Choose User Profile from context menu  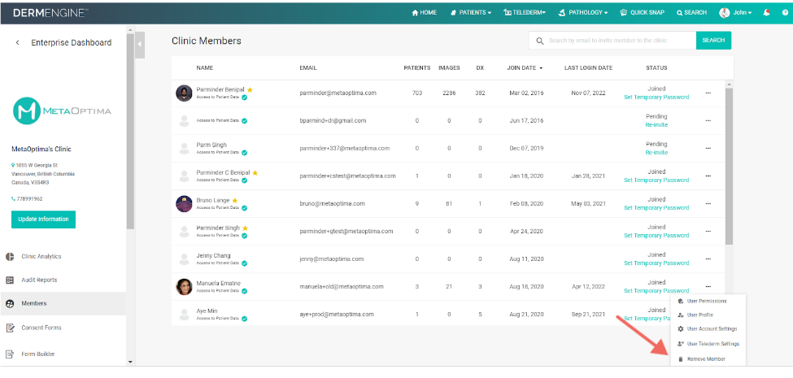pyautogui.click(x=706, y=315)
